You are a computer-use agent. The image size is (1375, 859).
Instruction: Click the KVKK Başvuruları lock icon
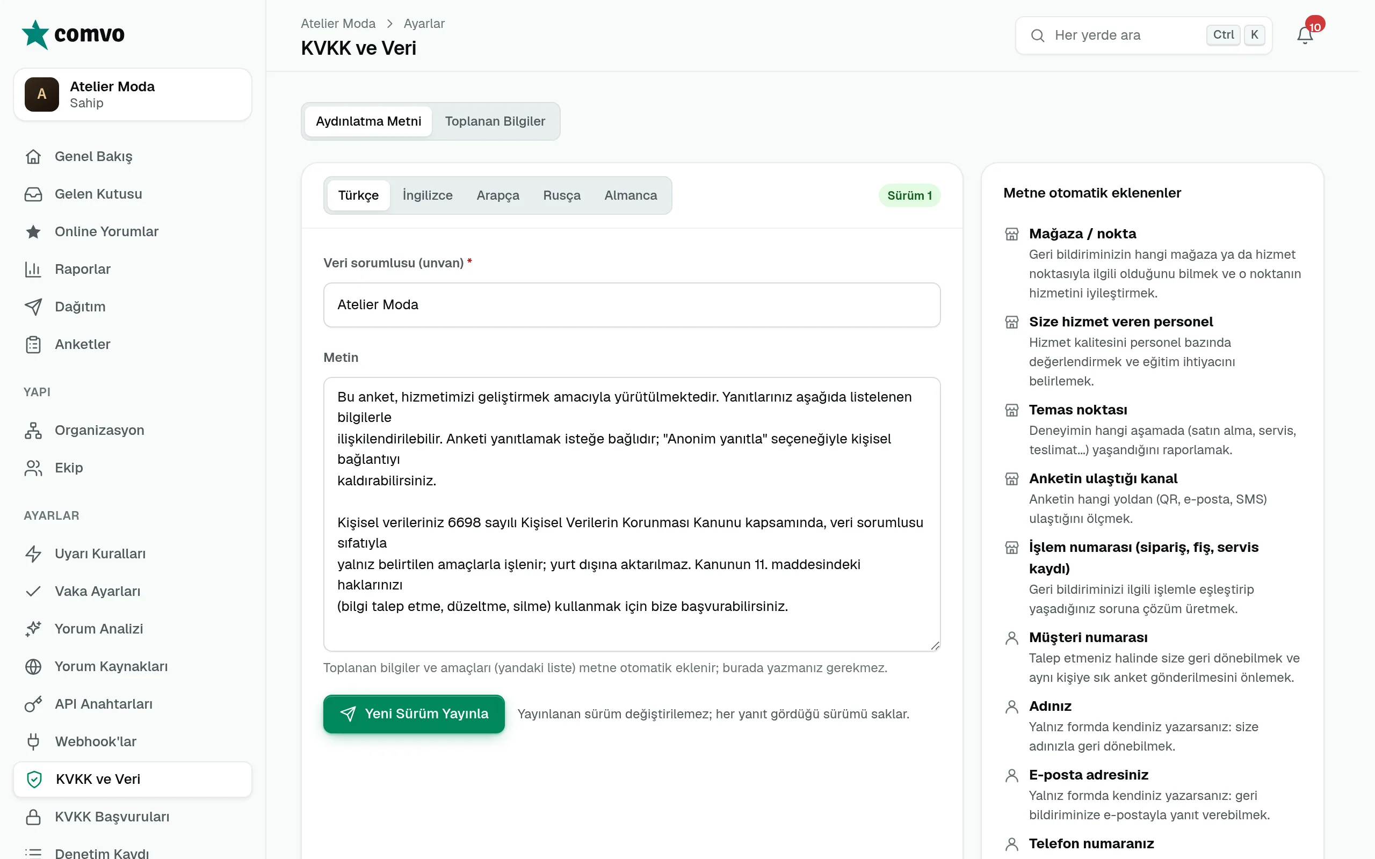[33, 817]
